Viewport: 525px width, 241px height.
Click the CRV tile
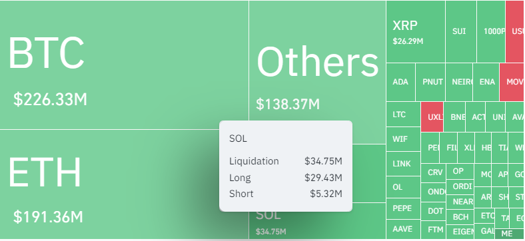pos(433,172)
